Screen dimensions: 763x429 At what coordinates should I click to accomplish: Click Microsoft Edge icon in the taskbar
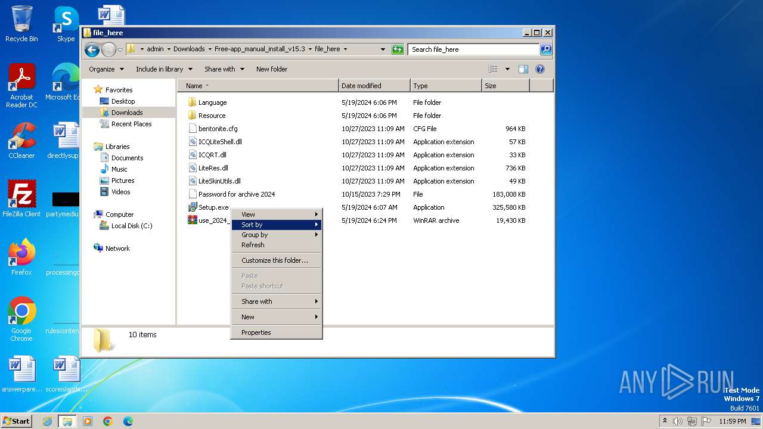pos(128,421)
